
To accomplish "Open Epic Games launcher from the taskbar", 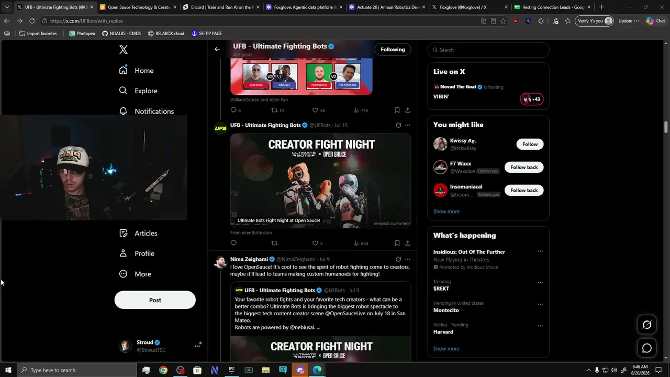I will pyautogui.click(x=231, y=370).
